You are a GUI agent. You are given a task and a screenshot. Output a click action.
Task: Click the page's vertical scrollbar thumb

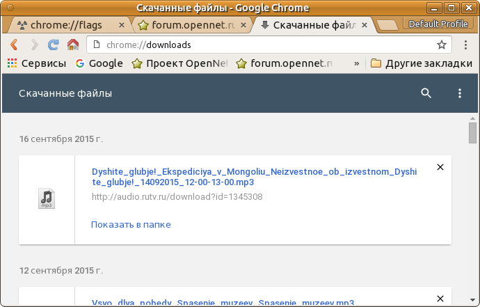(x=472, y=132)
